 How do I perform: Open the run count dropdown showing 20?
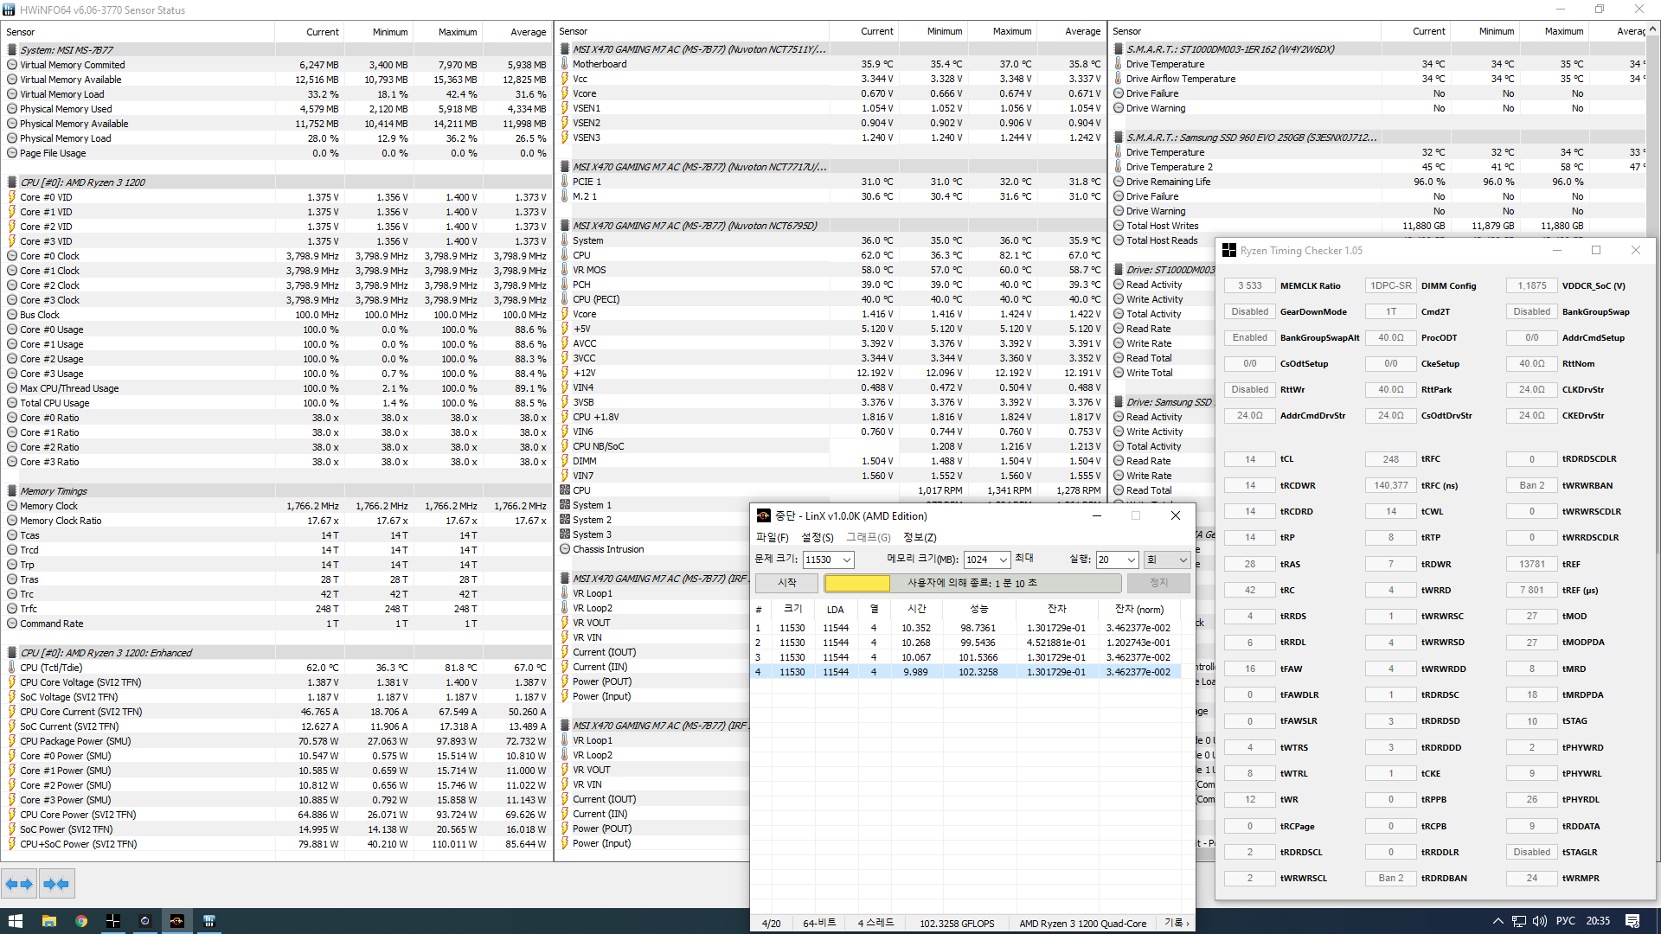click(x=1131, y=560)
